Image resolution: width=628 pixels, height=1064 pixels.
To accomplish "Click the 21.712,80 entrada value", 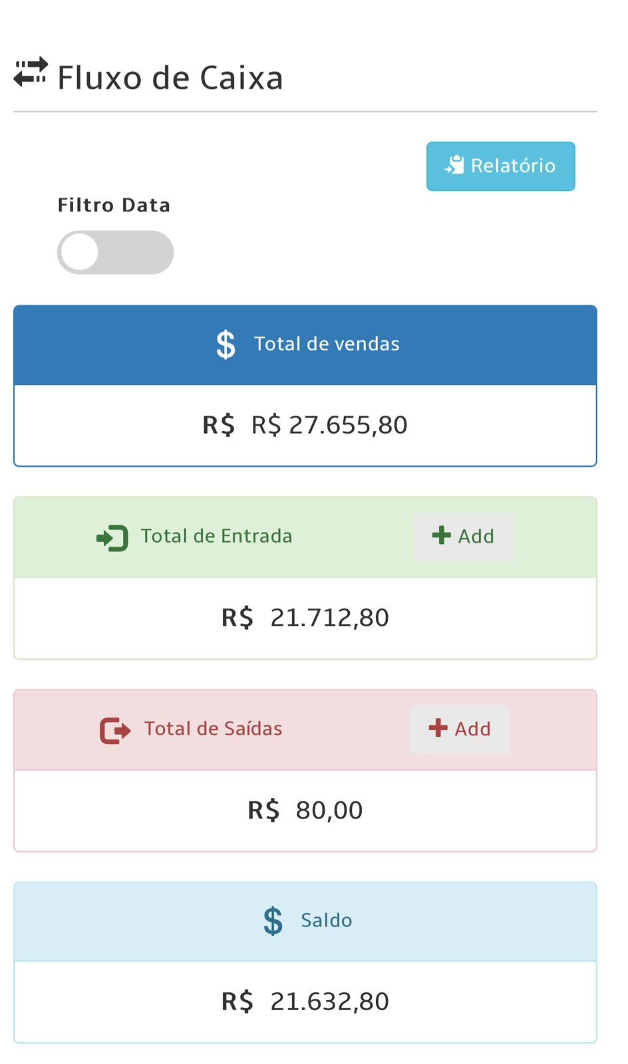I will click(x=329, y=618).
